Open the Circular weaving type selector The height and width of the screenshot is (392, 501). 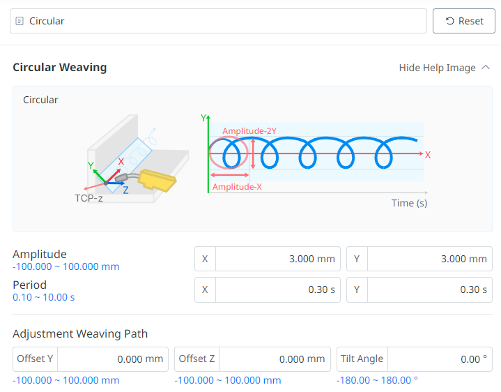(218, 21)
